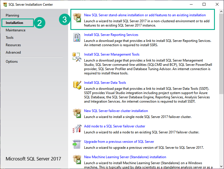The width and height of the screenshot is (224, 169).
Task: Click the single-node failover cluster description
Action: [138, 117]
